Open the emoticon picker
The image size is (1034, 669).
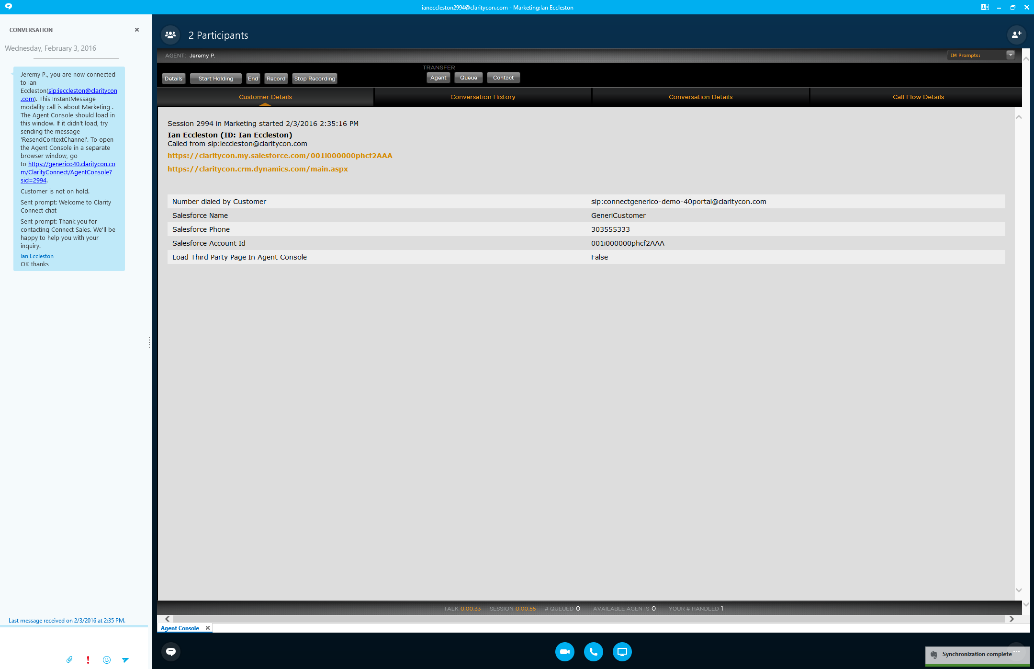[107, 659]
